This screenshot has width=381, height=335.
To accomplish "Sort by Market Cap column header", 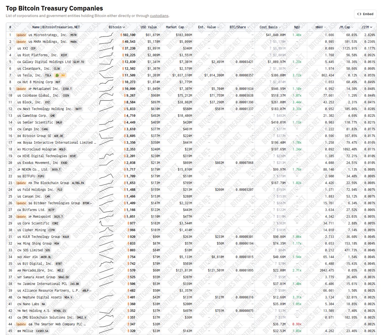I will coord(177,27).
